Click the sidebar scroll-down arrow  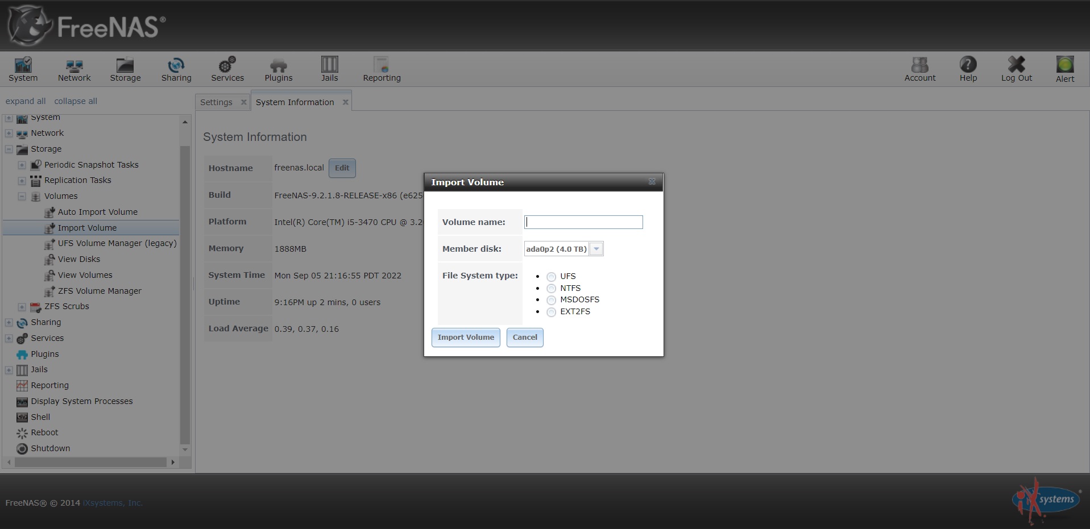tap(185, 449)
